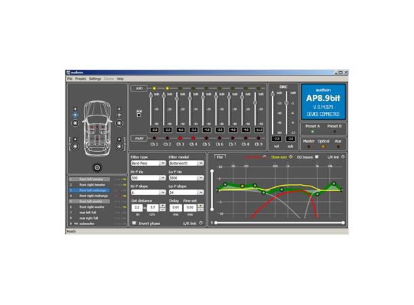The image size is (414, 305).
Task: Click the DRC sub slider knob
Action: click(286, 103)
